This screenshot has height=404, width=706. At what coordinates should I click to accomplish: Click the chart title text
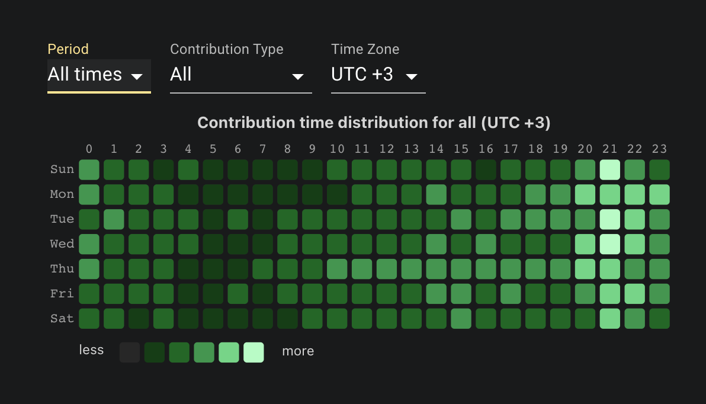point(374,122)
